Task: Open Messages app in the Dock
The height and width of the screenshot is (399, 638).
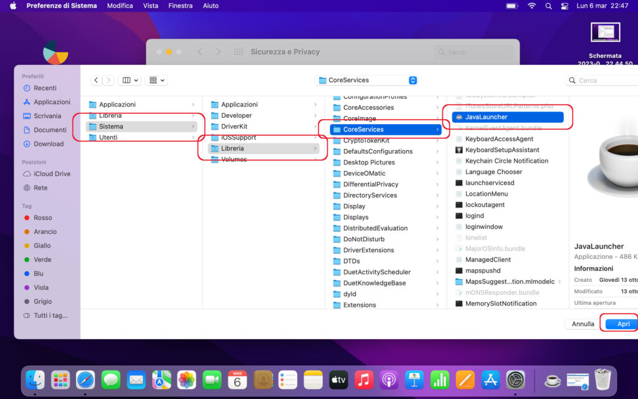Action: click(111, 380)
